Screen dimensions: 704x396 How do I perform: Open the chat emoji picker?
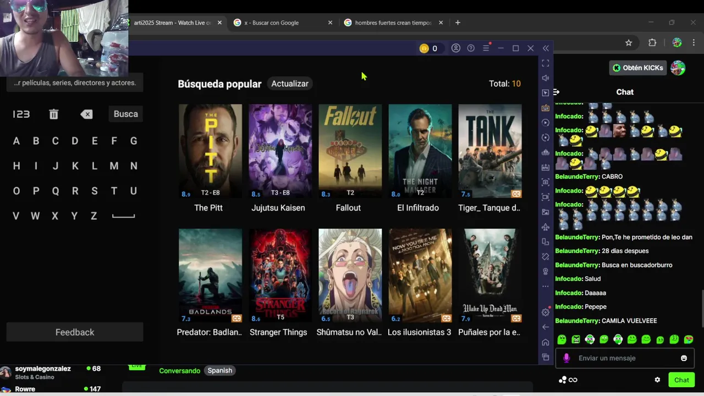pos(684,358)
